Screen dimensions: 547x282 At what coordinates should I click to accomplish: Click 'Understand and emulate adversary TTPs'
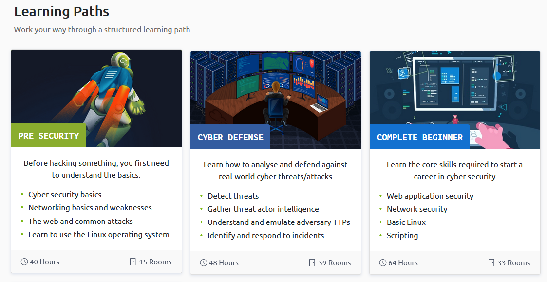tap(279, 222)
